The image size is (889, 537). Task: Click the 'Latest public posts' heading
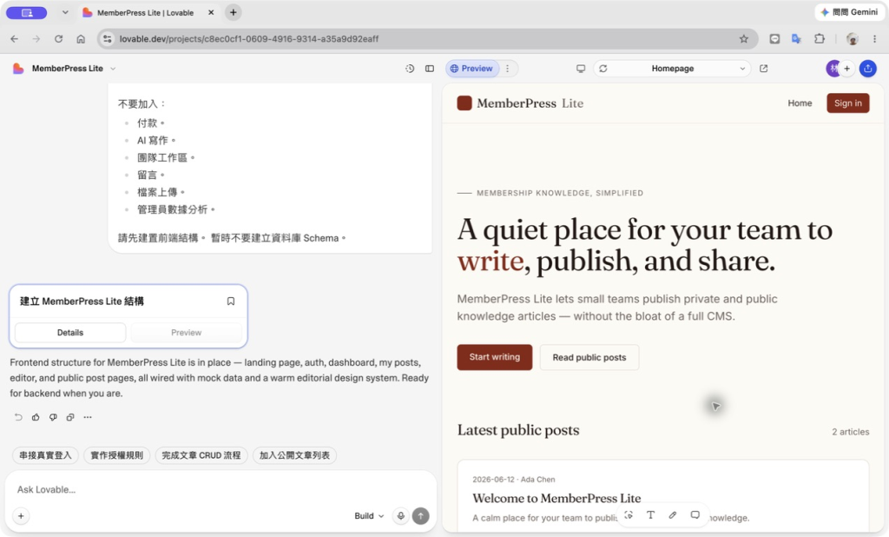[518, 430]
